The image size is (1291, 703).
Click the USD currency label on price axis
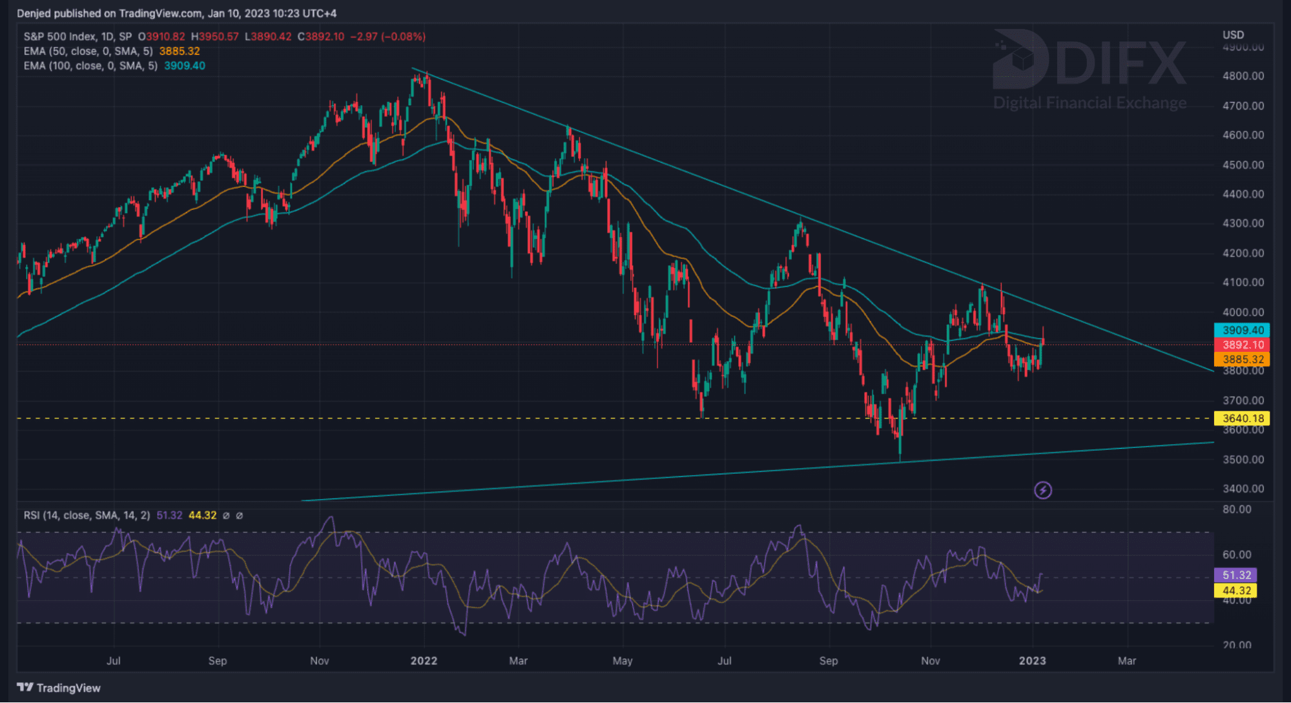[x=1233, y=35]
